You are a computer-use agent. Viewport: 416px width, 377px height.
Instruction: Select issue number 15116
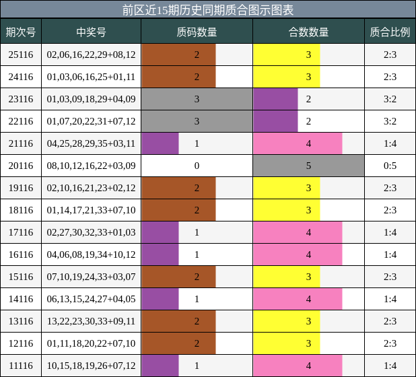tap(21, 277)
